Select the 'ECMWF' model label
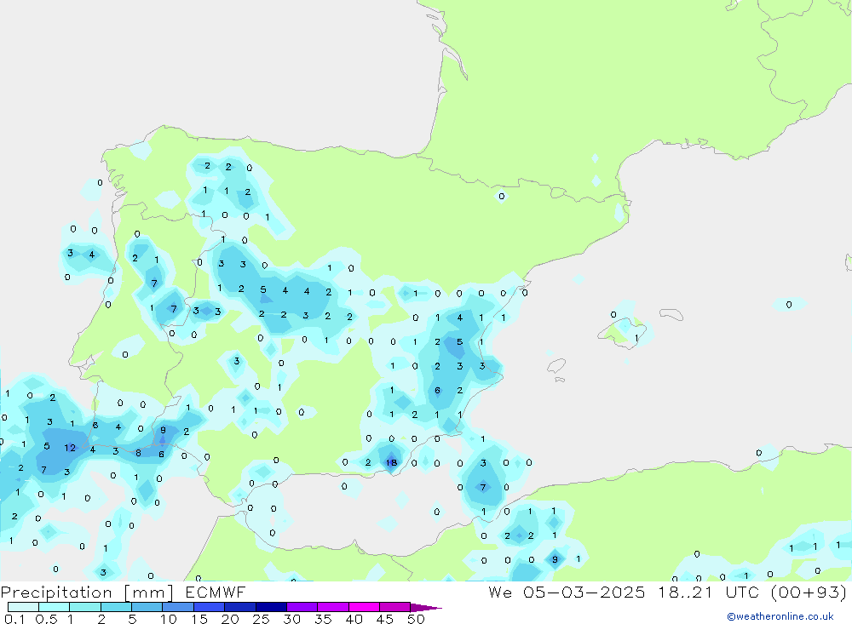This screenshot has height=624, width=852. 216,593
